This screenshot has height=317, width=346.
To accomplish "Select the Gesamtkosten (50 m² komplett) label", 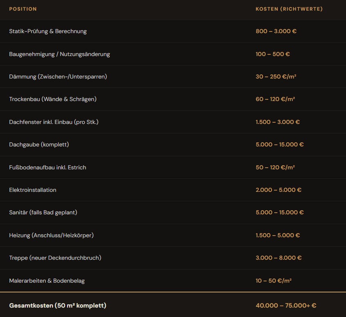I will tap(57, 306).
